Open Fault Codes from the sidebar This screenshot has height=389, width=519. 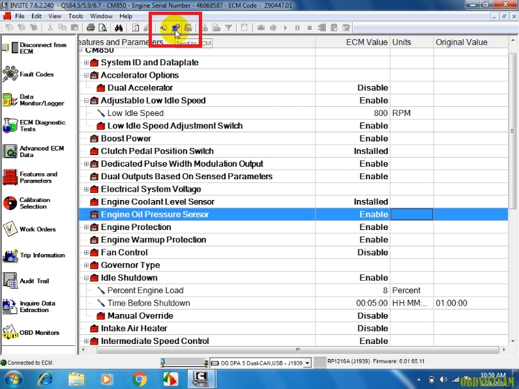tap(28, 74)
